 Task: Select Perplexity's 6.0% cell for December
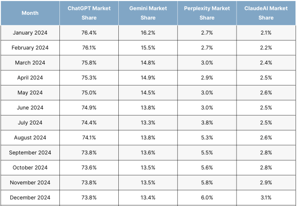click(207, 198)
